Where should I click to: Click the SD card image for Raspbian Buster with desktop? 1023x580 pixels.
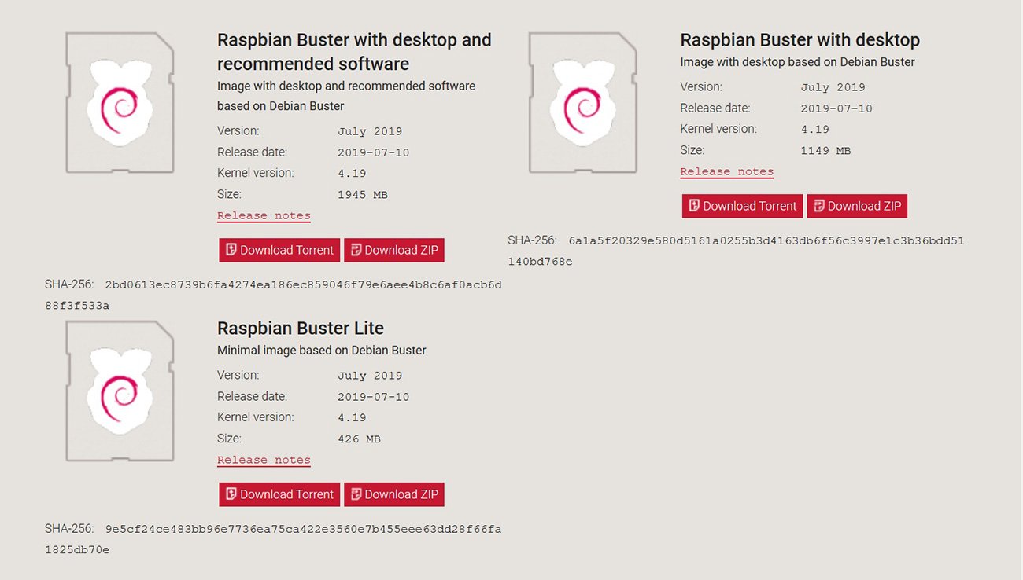coord(582,102)
